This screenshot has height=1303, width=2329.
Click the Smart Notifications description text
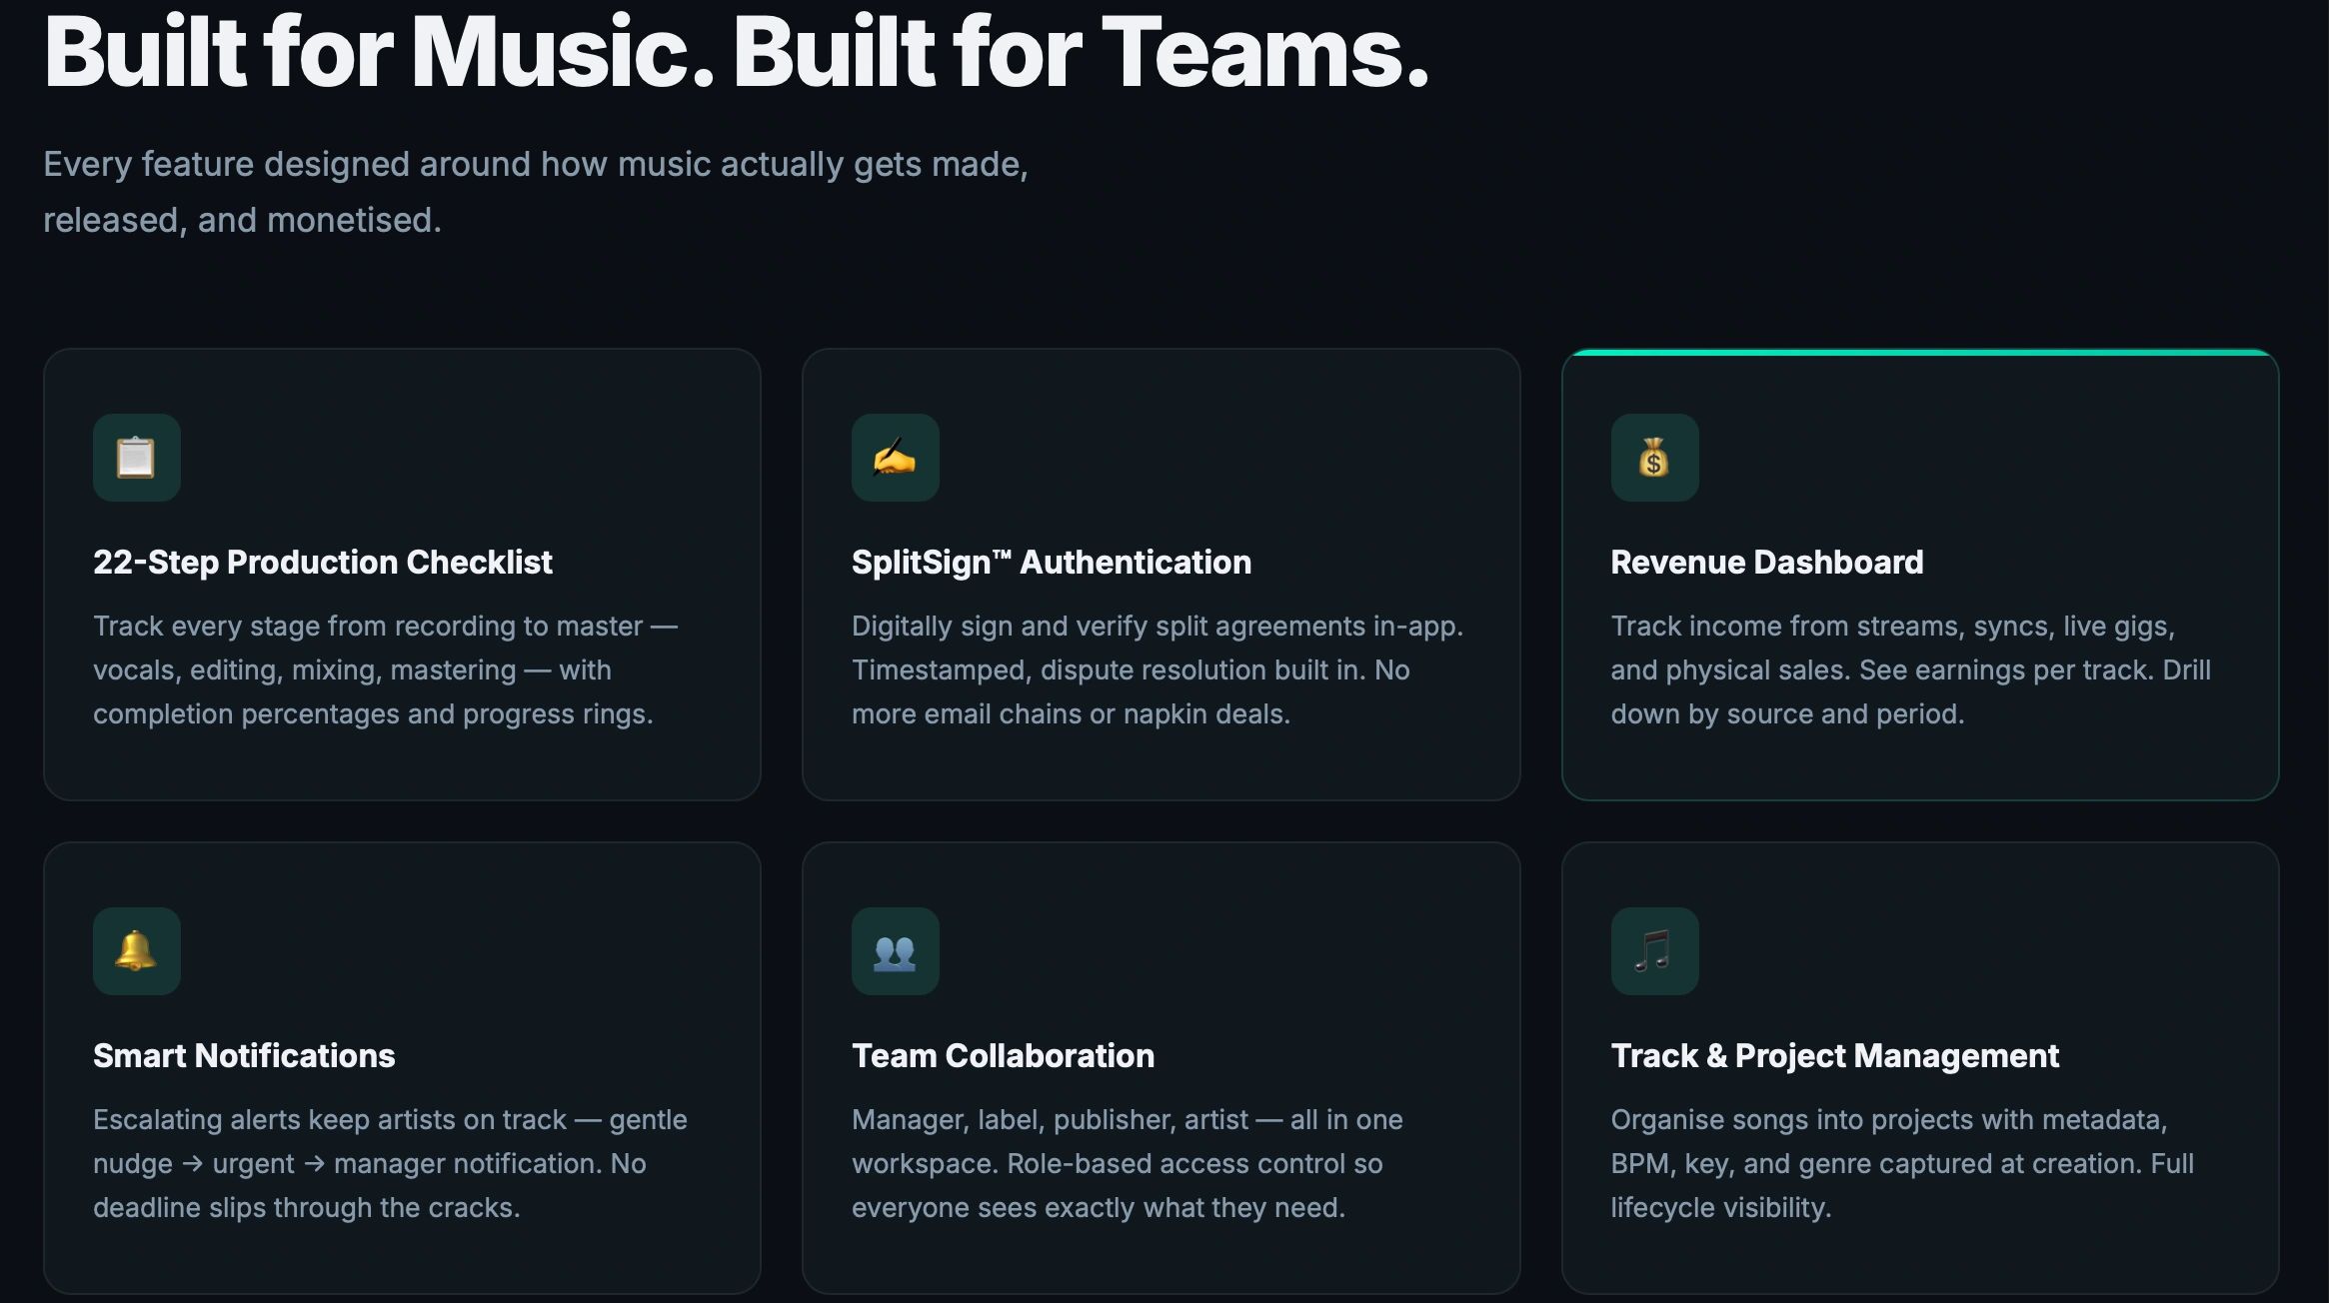tap(390, 1163)
